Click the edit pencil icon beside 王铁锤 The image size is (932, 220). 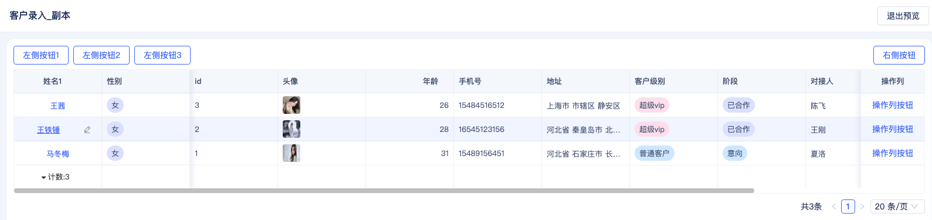pos(87,130)
